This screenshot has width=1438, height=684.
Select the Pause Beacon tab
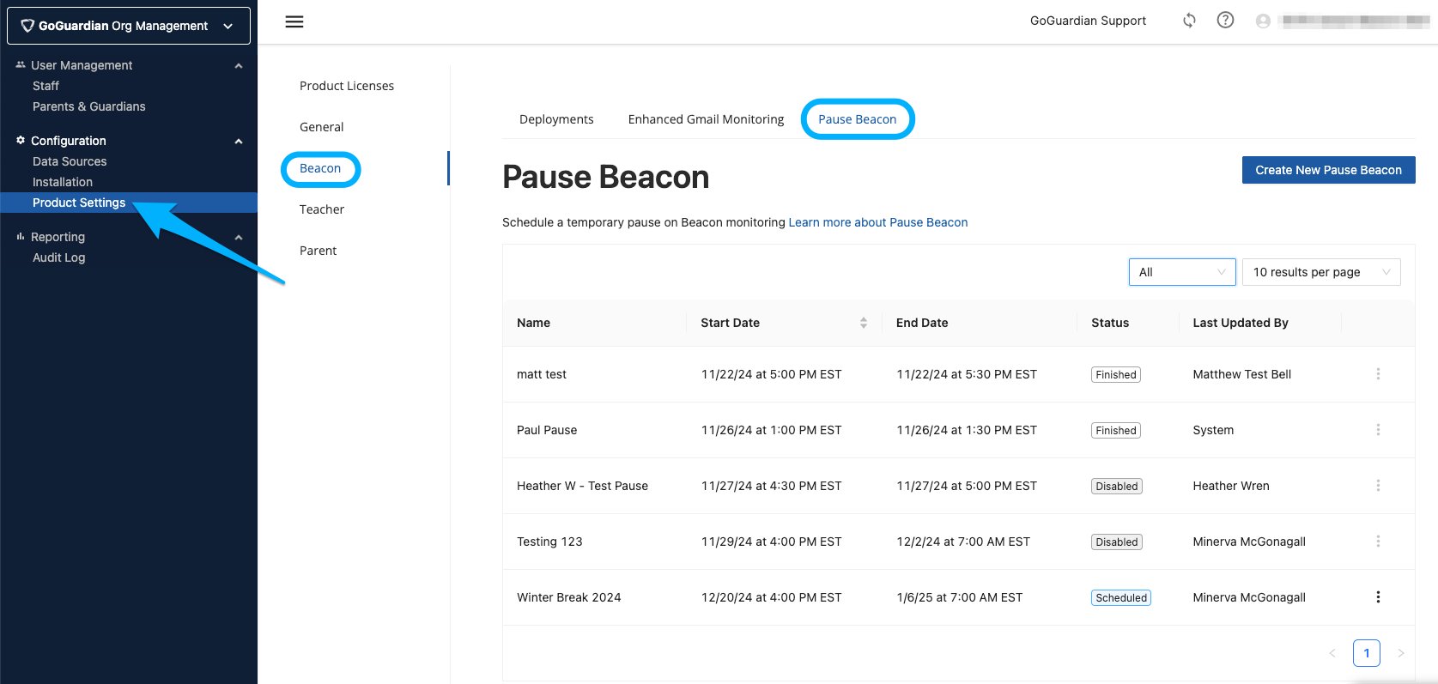pos(858,119)
